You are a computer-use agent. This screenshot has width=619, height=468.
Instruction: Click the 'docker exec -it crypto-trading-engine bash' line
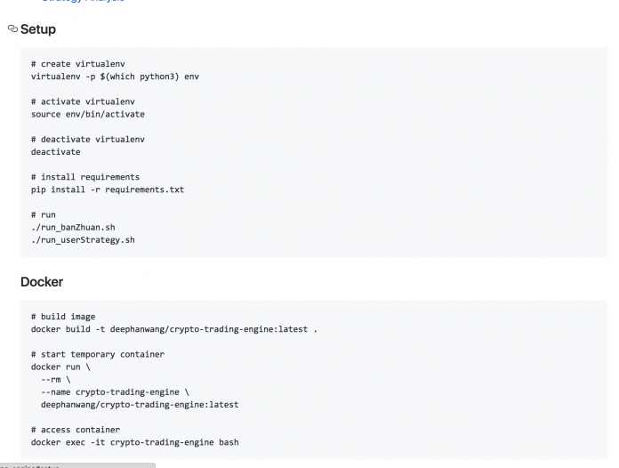pos(135,442)
